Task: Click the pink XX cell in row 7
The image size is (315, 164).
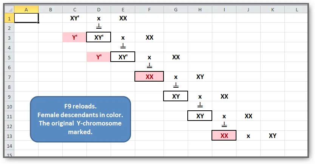Action: pos(149,77)
